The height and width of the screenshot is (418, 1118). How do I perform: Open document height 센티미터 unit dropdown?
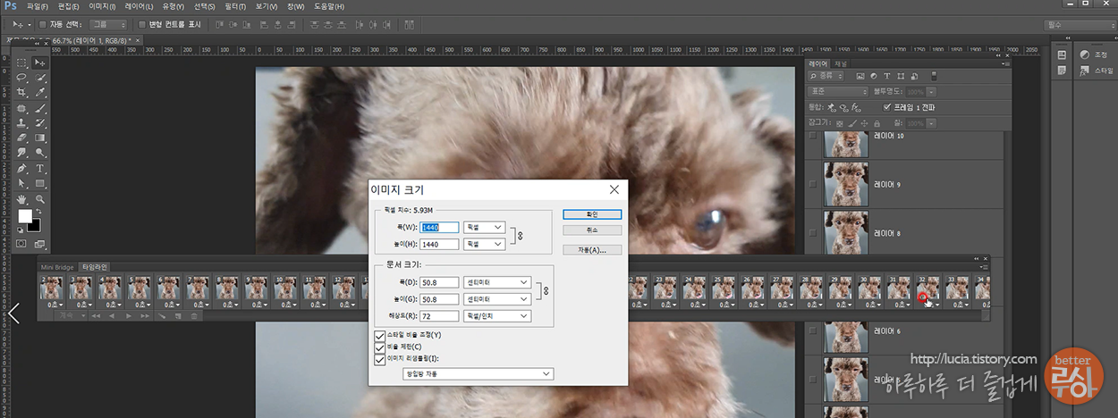pyautogui.click(x=497, y=299)
